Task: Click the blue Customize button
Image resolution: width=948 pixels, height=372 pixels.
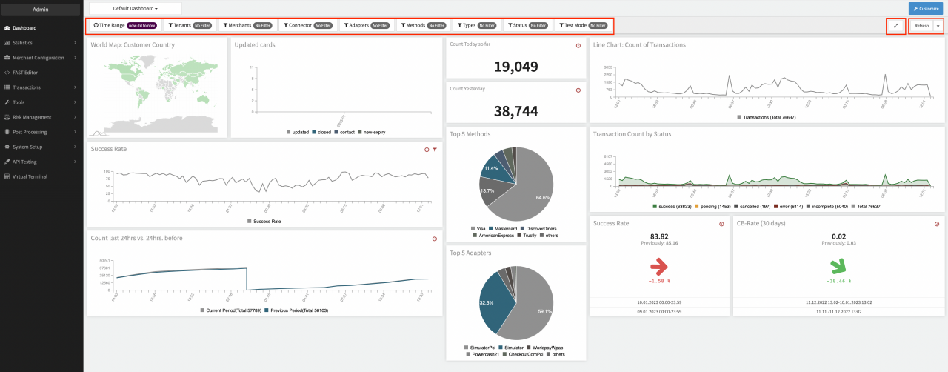Action: pos(927,8)
